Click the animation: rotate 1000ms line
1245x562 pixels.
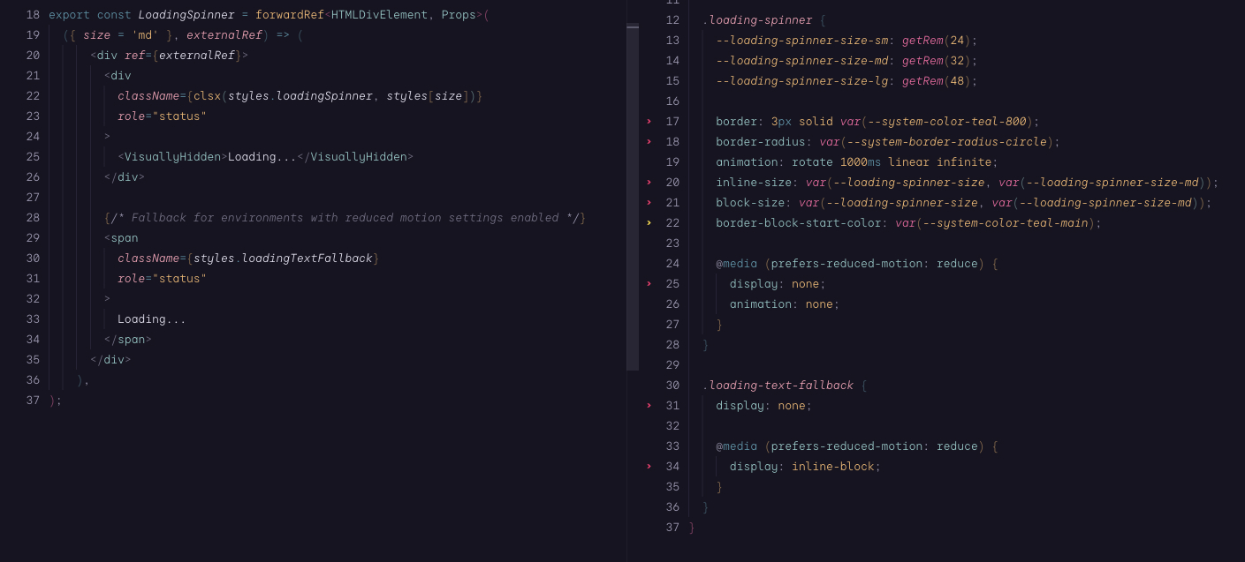tap(856, 161)
